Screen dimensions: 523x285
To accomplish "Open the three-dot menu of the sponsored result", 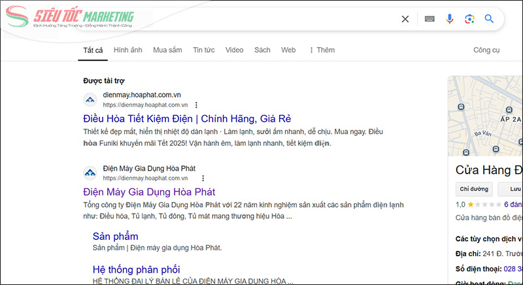I will click(x=196, y=105).
